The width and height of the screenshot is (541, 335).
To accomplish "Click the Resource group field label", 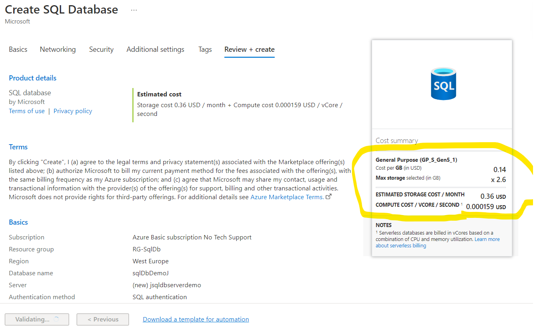I will click(31, 249).
